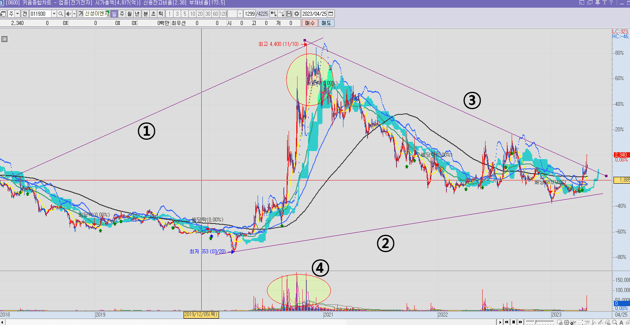Select the 년 (yearly) period button
The height and width of the screenshot is (325, 630).
pyautogui.click(x=137, y=14)
